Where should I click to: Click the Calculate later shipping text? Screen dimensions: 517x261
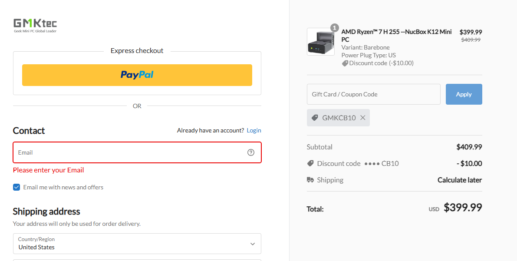point(460,180)
